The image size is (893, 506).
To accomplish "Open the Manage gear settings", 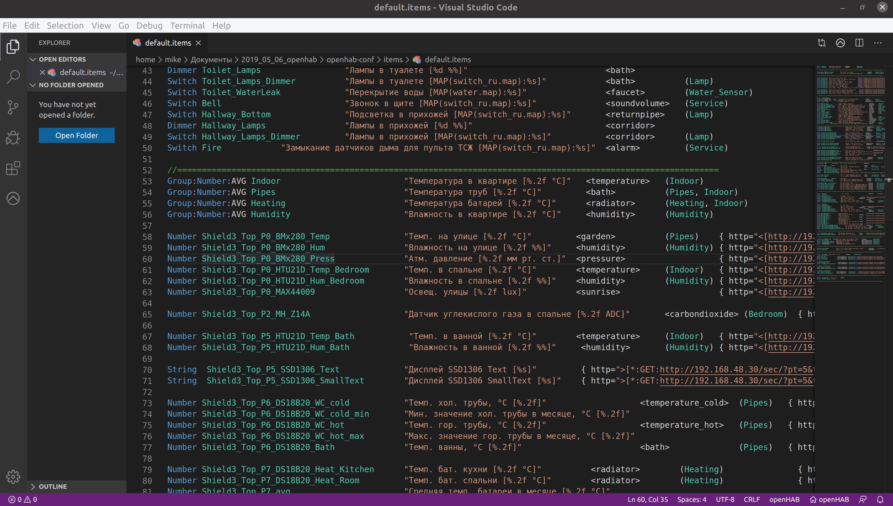I will (13, 476).
